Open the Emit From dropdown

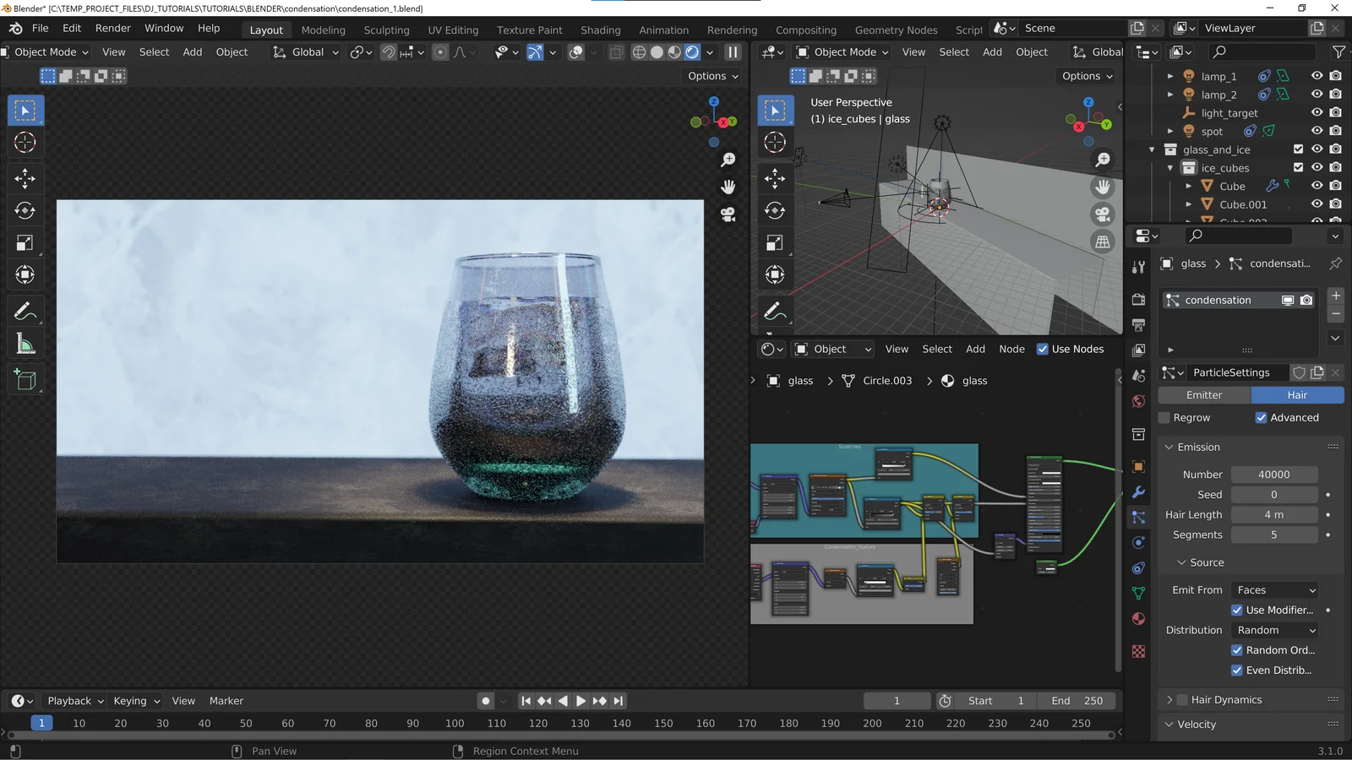click(1274, 589)
